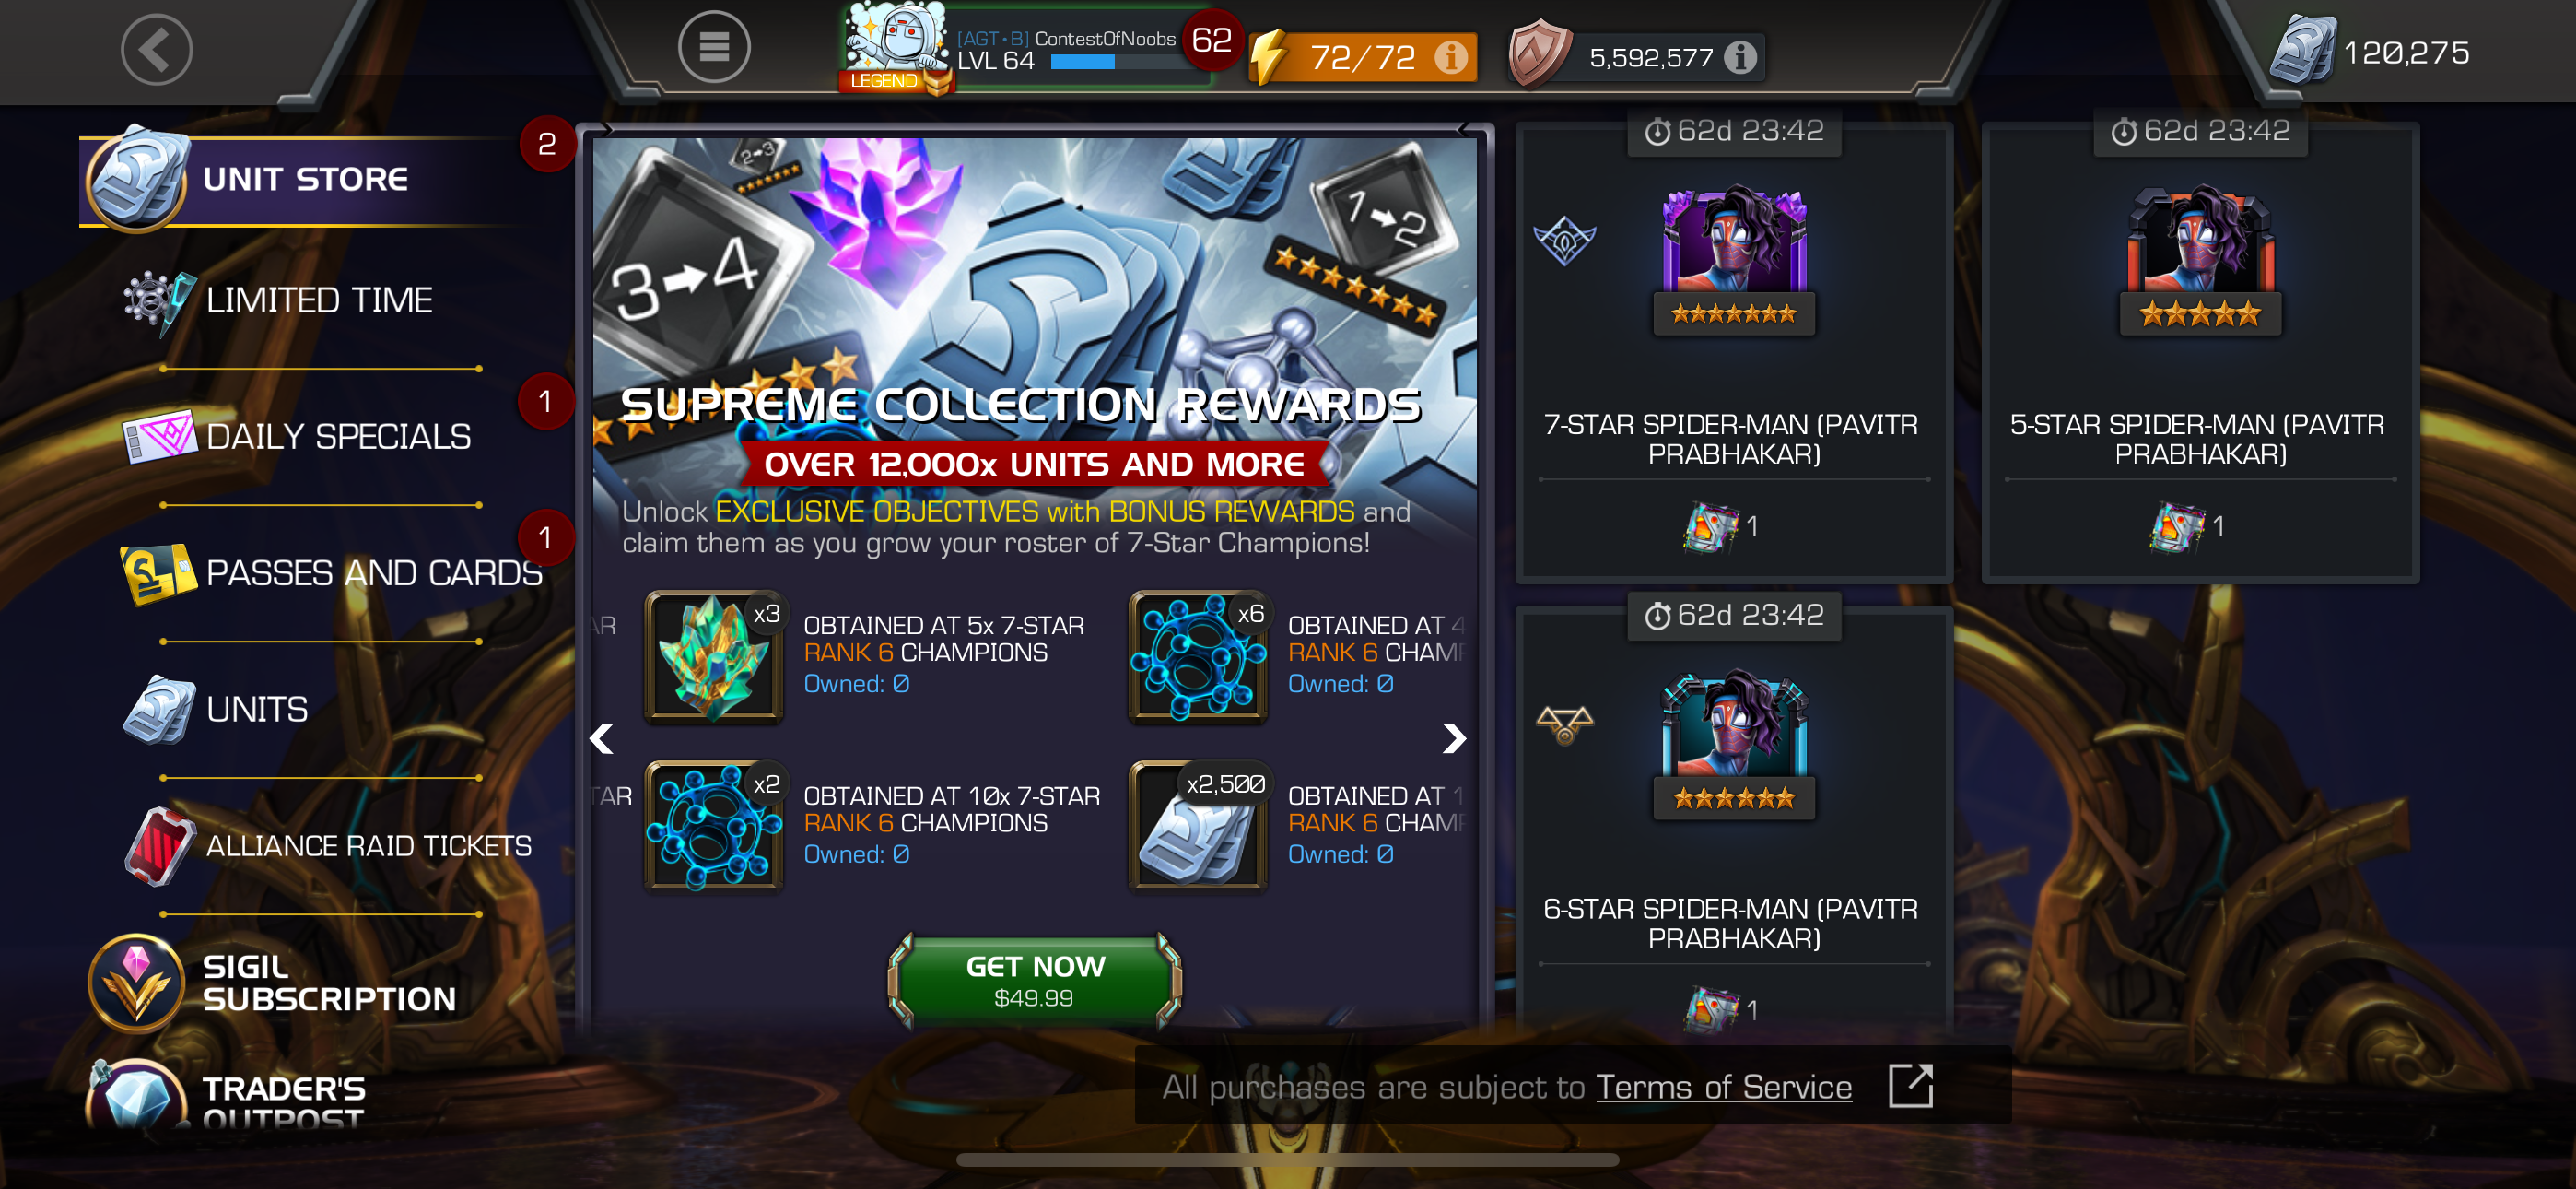This screenshot has height=1189, width=2576.
Task: Select the 7-Star Spider-Man Pavitr Prabhakar offer
Action: pos(1734,352)
